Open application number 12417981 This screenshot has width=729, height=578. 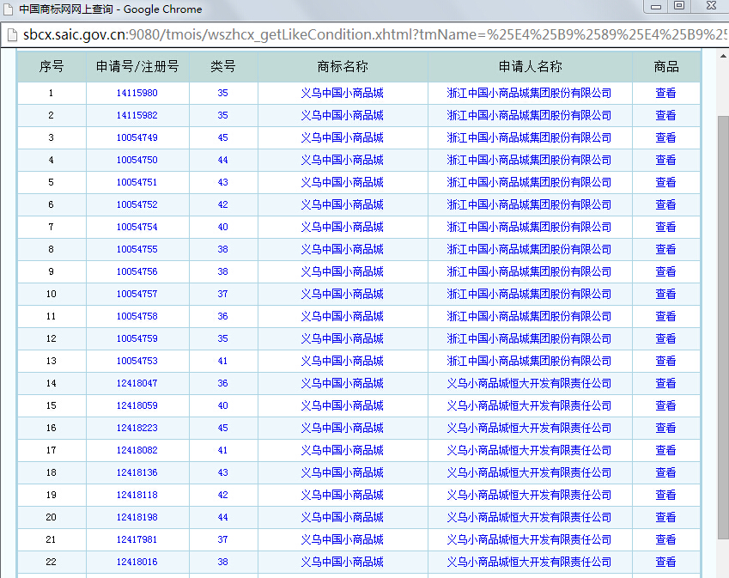click(x=137, y=539)
